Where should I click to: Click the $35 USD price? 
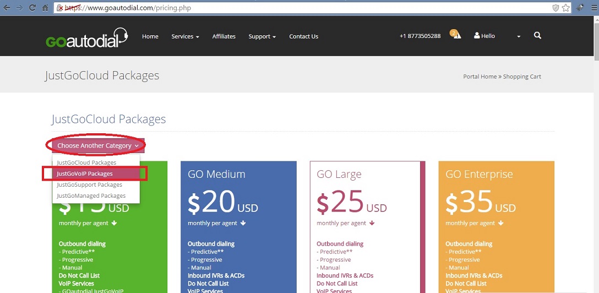481,203
